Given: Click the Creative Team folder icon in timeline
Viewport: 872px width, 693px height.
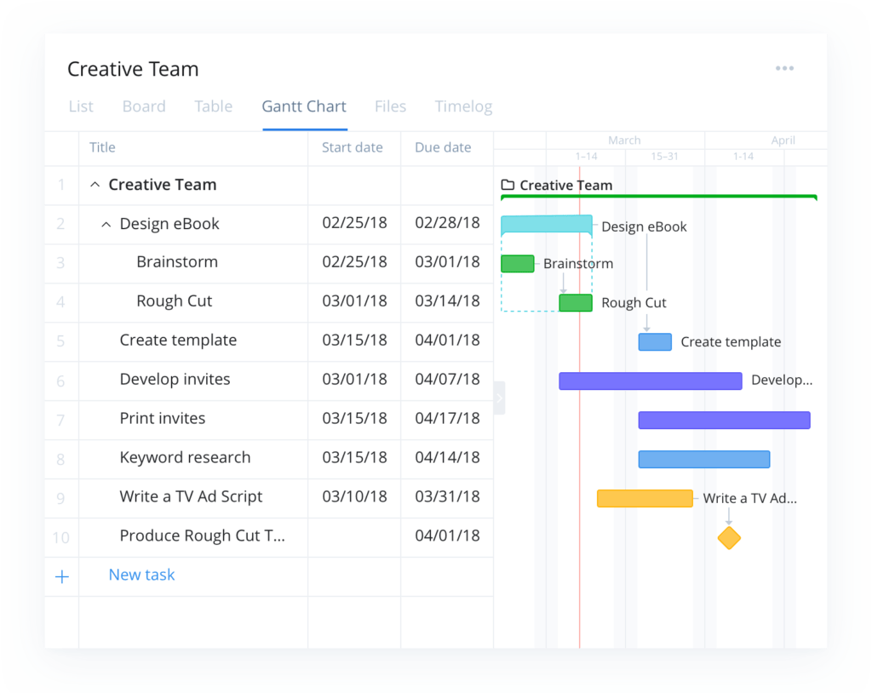Looking at the screenshot, I should click(x=508, y=185).
